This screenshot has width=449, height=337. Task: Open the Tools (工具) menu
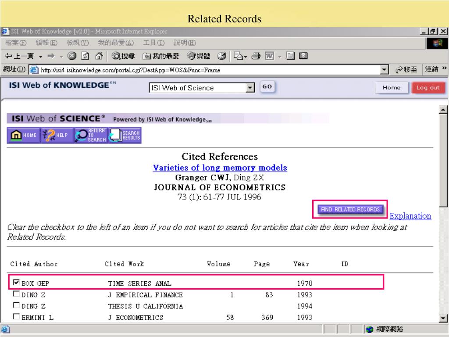[154, 43]
